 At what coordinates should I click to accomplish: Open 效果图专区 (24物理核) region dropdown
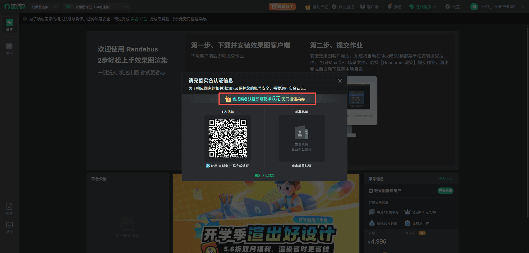pyautogui.click(x=96, y=7)
